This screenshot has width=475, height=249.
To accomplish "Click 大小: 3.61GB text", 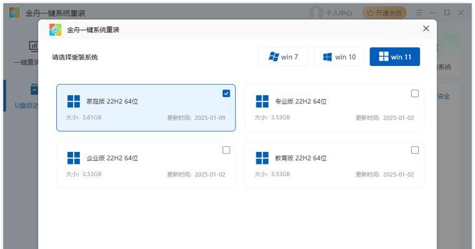I will point(84,118).
